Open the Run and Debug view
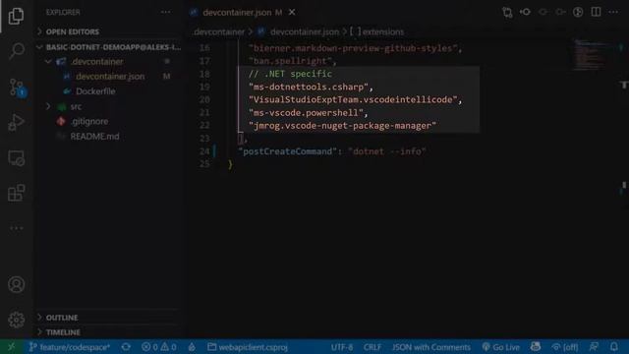The height and width of the screenshot is (354, 629). 17,122
